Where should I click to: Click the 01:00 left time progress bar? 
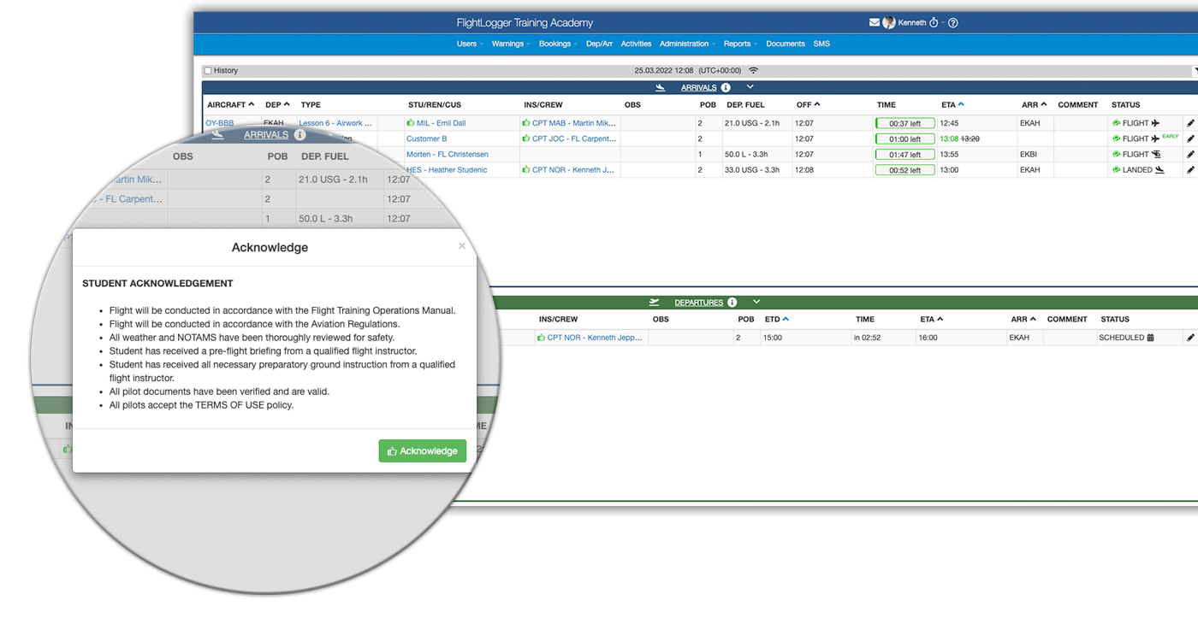(x=904, y=138)
